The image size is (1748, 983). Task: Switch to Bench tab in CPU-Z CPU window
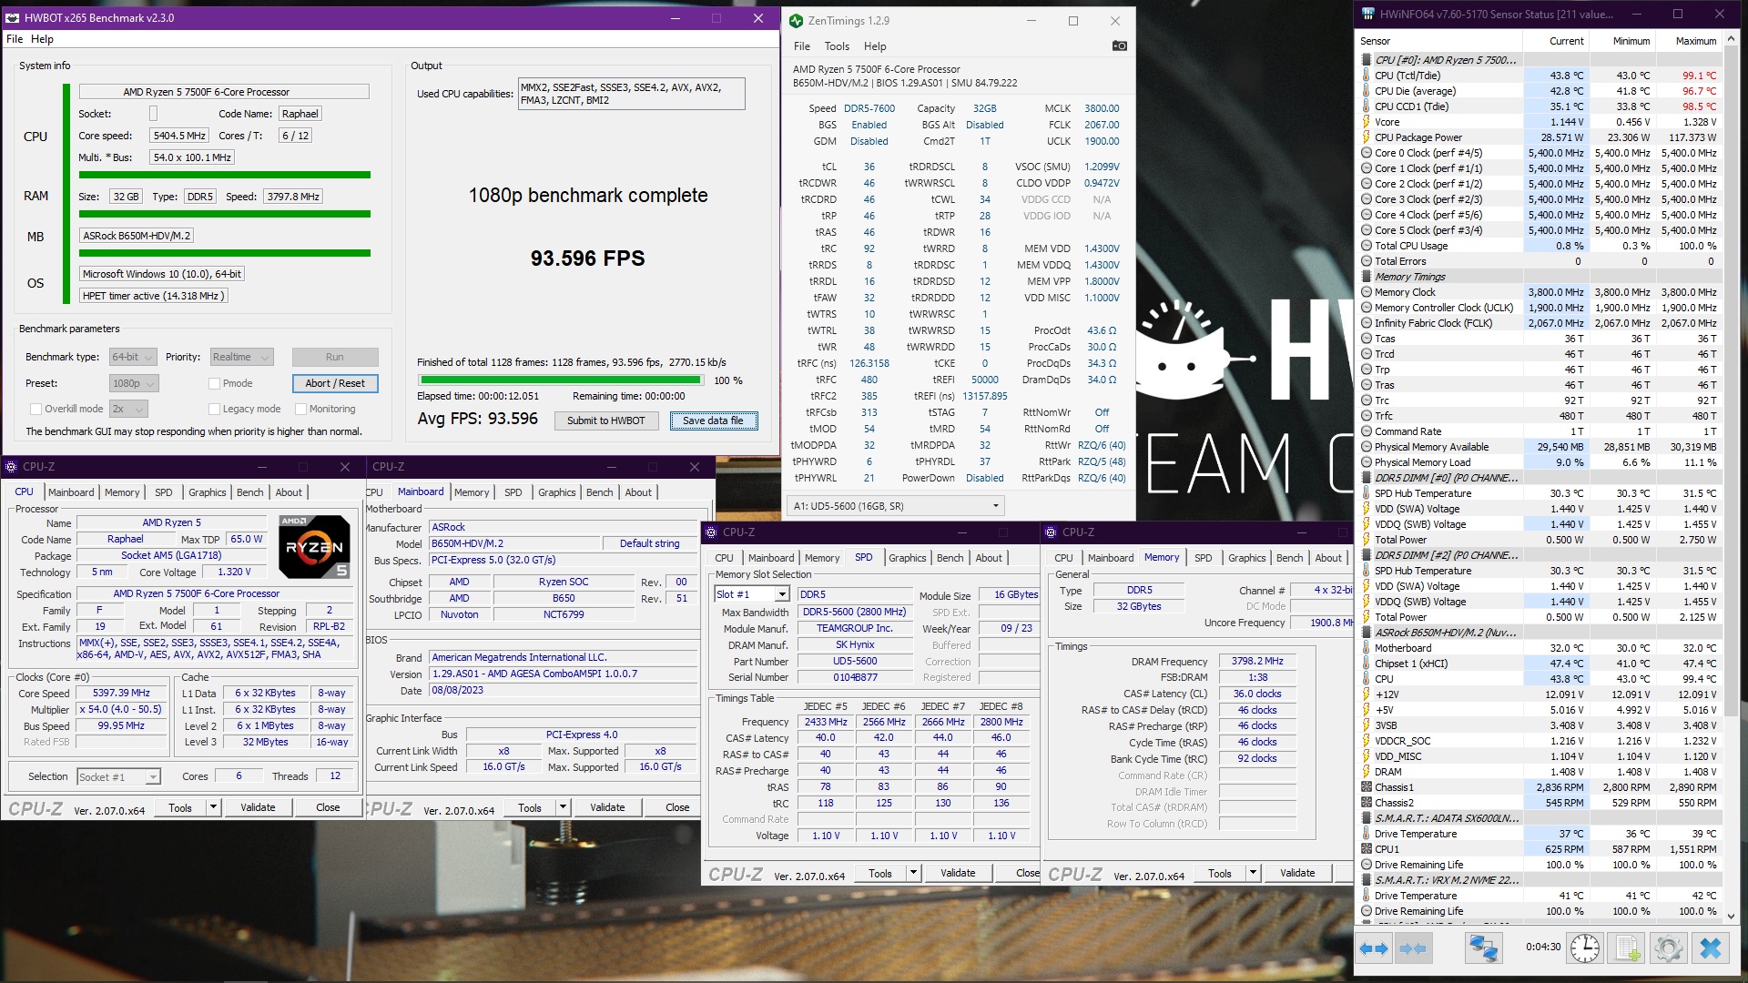point(249,492)
